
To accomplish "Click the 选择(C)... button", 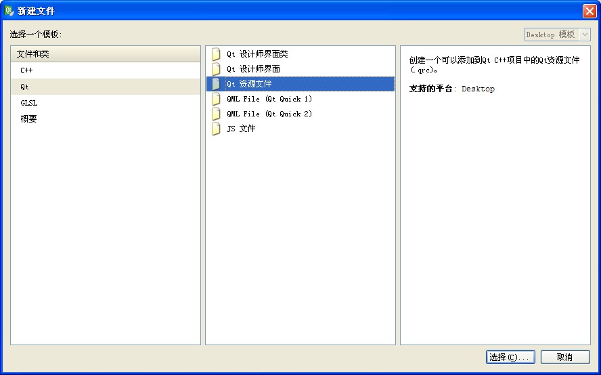I will [510, 357].
